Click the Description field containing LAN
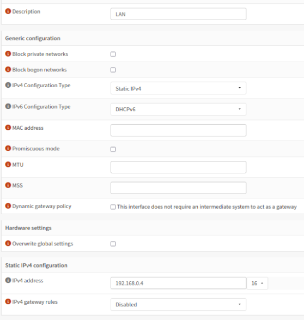Viewport: 304px width, 320px height. coord(178,14)
